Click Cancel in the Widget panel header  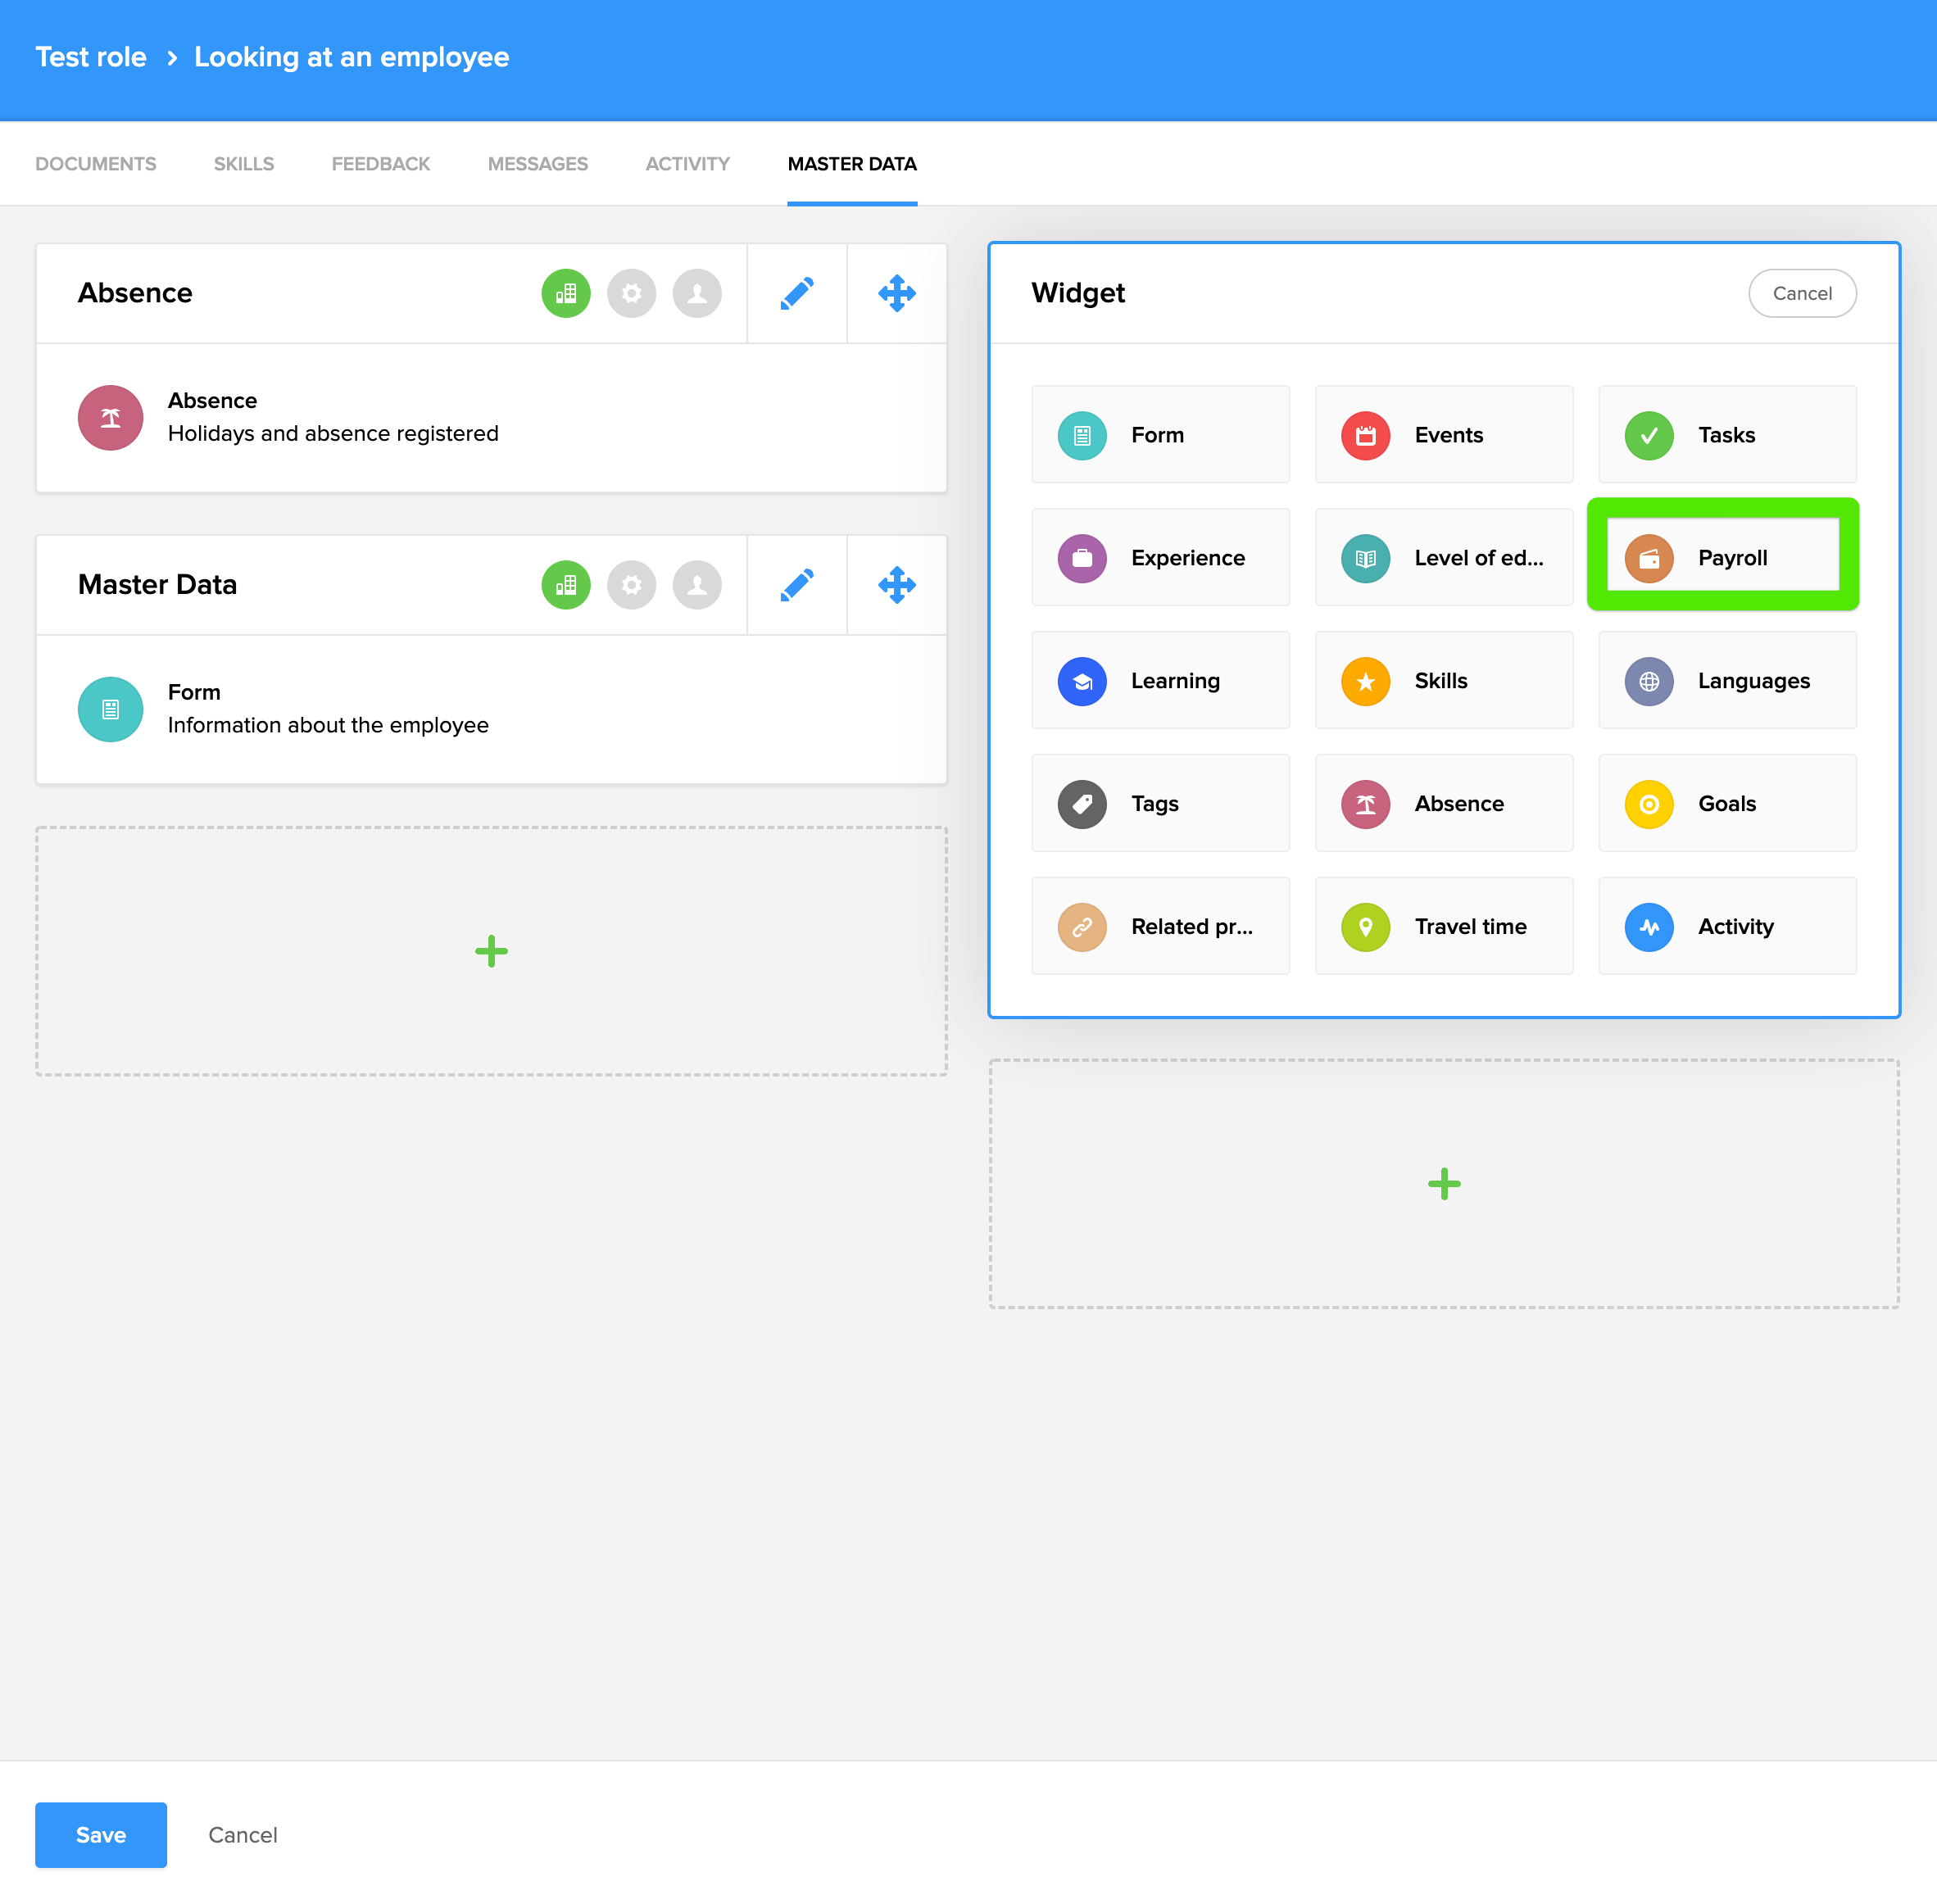[x=1801, y=293]
